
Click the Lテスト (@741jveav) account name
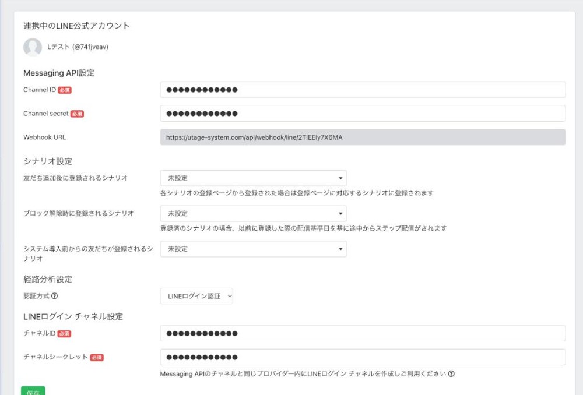(78, 47)
